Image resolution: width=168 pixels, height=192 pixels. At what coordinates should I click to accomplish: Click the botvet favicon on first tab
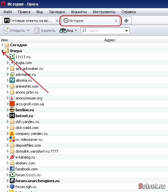[7, 20]
